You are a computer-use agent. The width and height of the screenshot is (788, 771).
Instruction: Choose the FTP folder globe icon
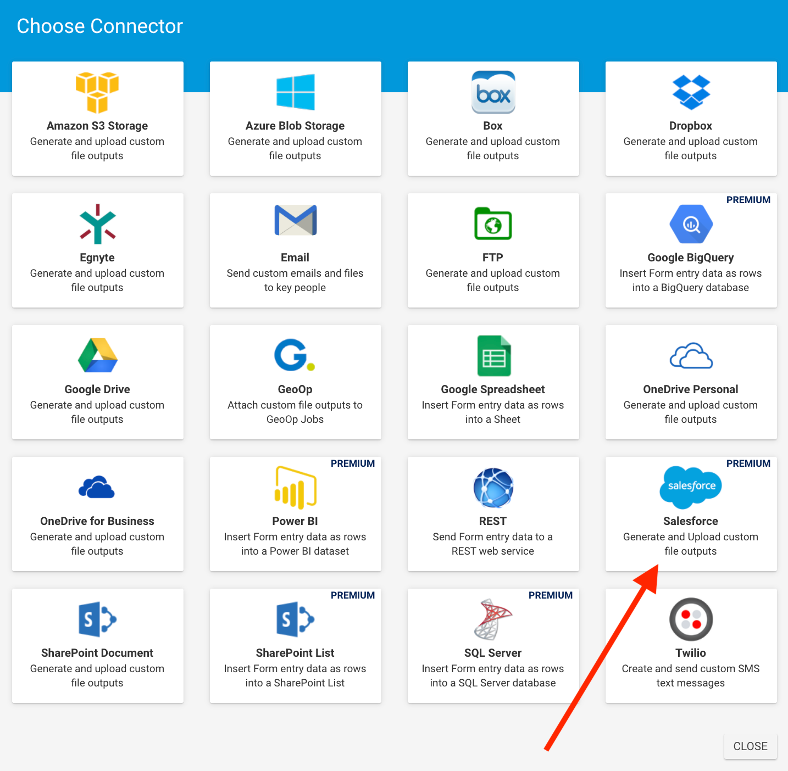(x=493, y=224)
